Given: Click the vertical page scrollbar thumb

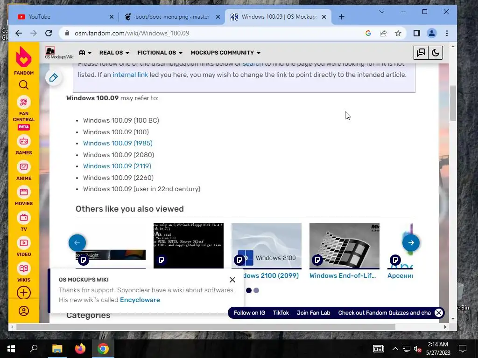Looking at the screenshot, I should tap(453, 103).
